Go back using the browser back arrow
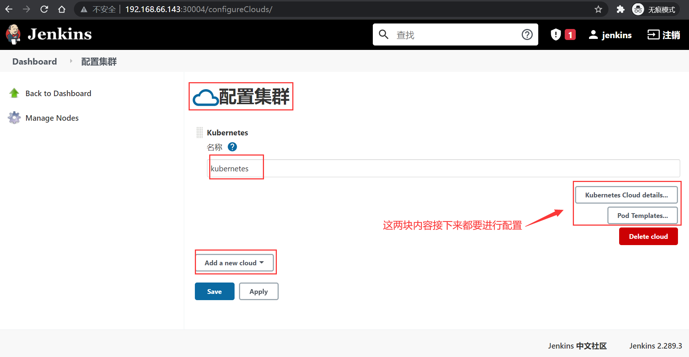Screen dimensions: 689x357 [9, 9]
